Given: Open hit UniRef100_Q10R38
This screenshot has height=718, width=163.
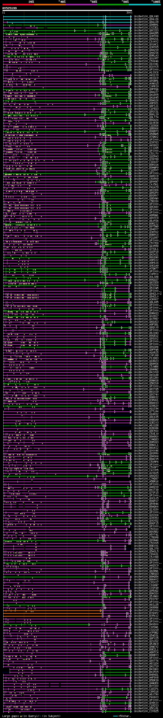Looking at the screenshot, I should pyautogui.click(x=146, y=123).
